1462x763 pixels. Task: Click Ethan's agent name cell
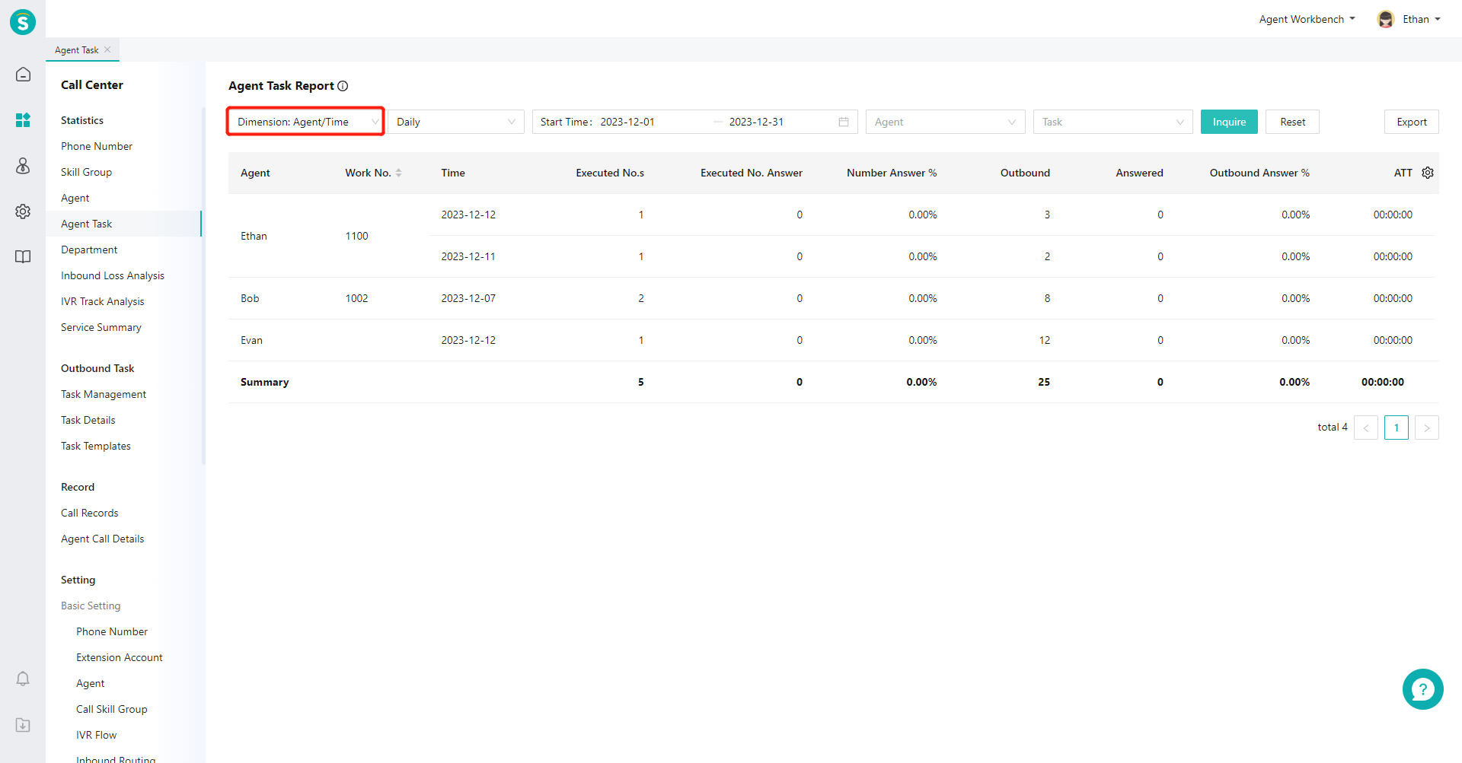[x=254, y=236]
